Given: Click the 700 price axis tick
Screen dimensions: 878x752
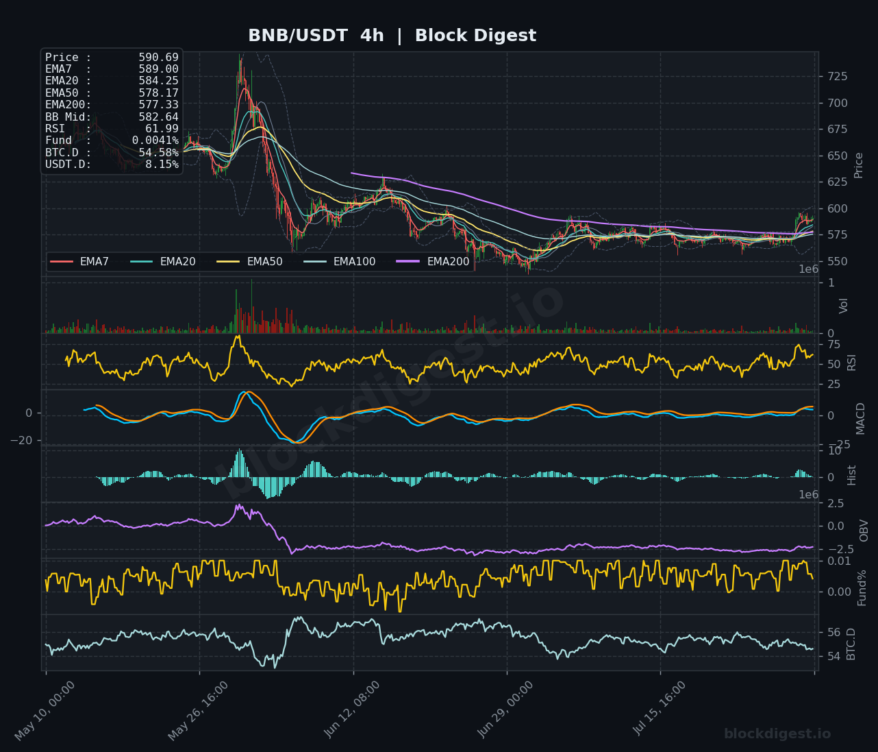Looking at the screenshot, I should [x=838, y=104].
